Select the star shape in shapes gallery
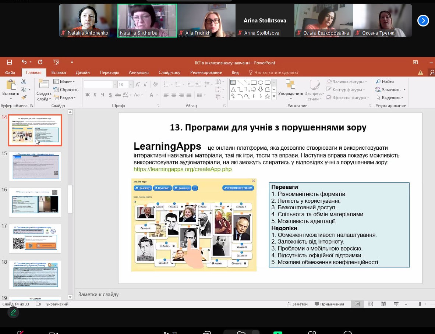Image resolution: width=435 pixels, height=334 pixels. pos(268,96)
